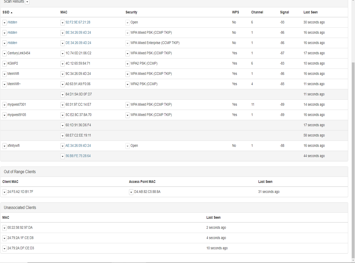Open security dropdown in CenturyLink3454 row
Viewport: 355px width, 263px height.
coord(128,54)
